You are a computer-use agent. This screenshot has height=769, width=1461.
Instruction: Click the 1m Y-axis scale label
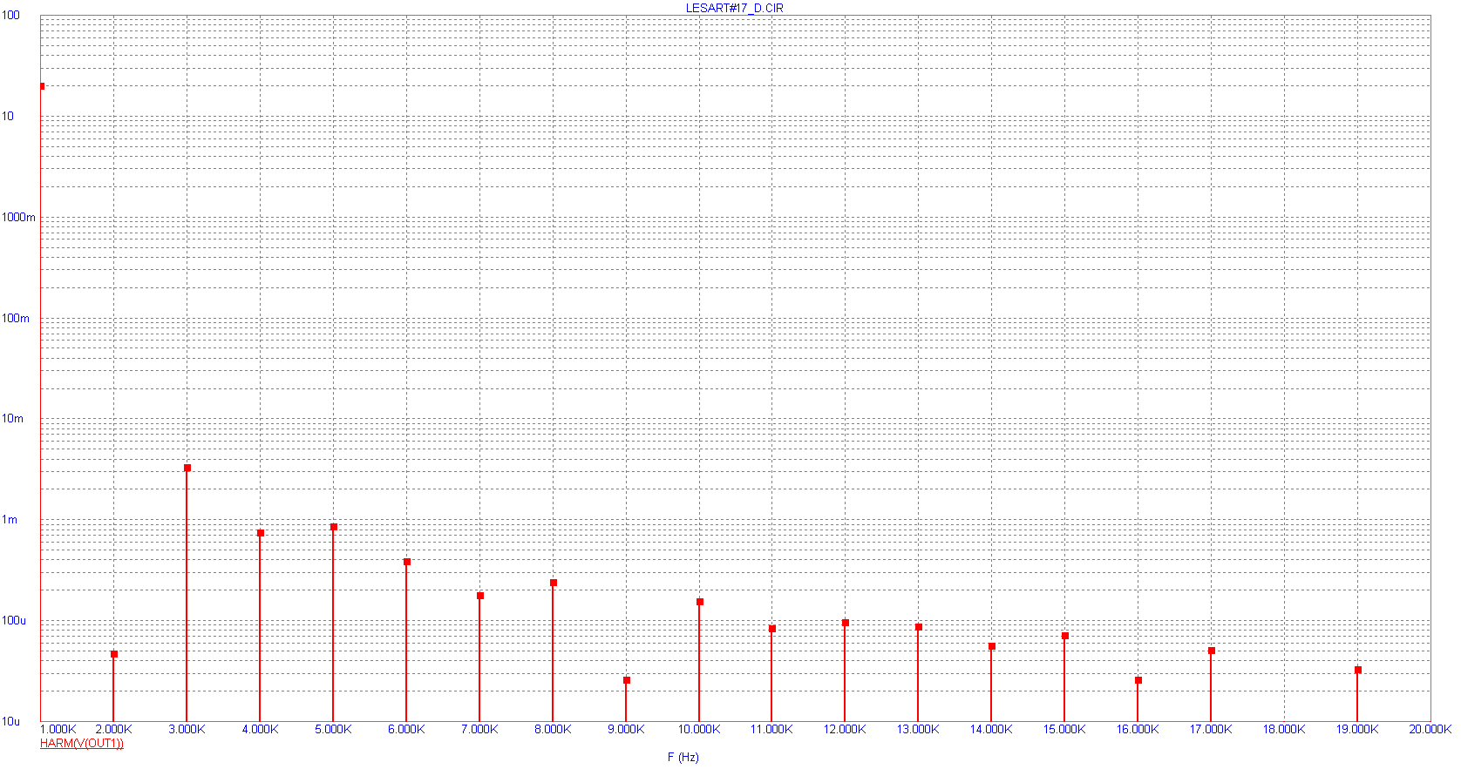(x=10, y=519)
